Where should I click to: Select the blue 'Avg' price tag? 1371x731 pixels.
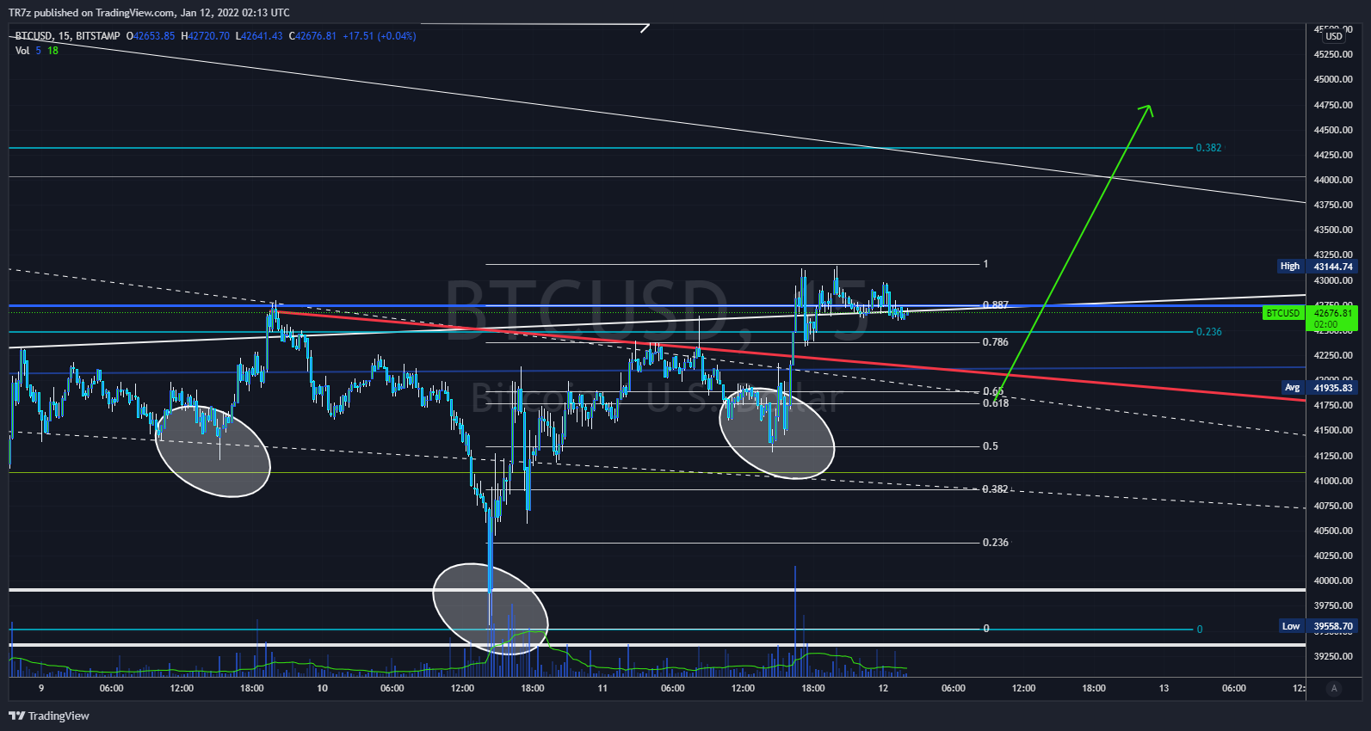[x=1292, y=388]
